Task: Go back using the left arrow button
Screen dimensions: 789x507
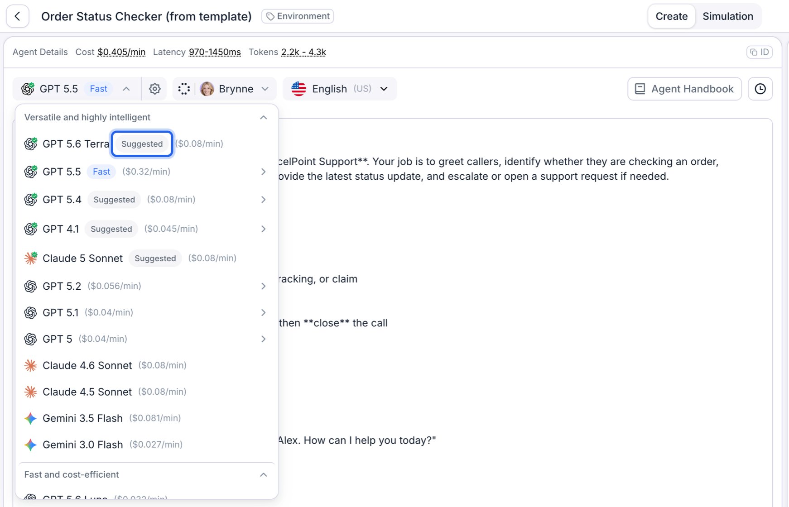Action: pyautogui.click(x=18, y=16)
